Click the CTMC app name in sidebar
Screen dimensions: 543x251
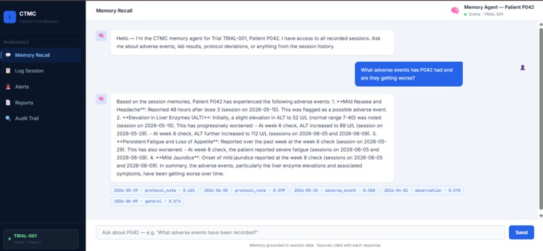pos(28,14)
